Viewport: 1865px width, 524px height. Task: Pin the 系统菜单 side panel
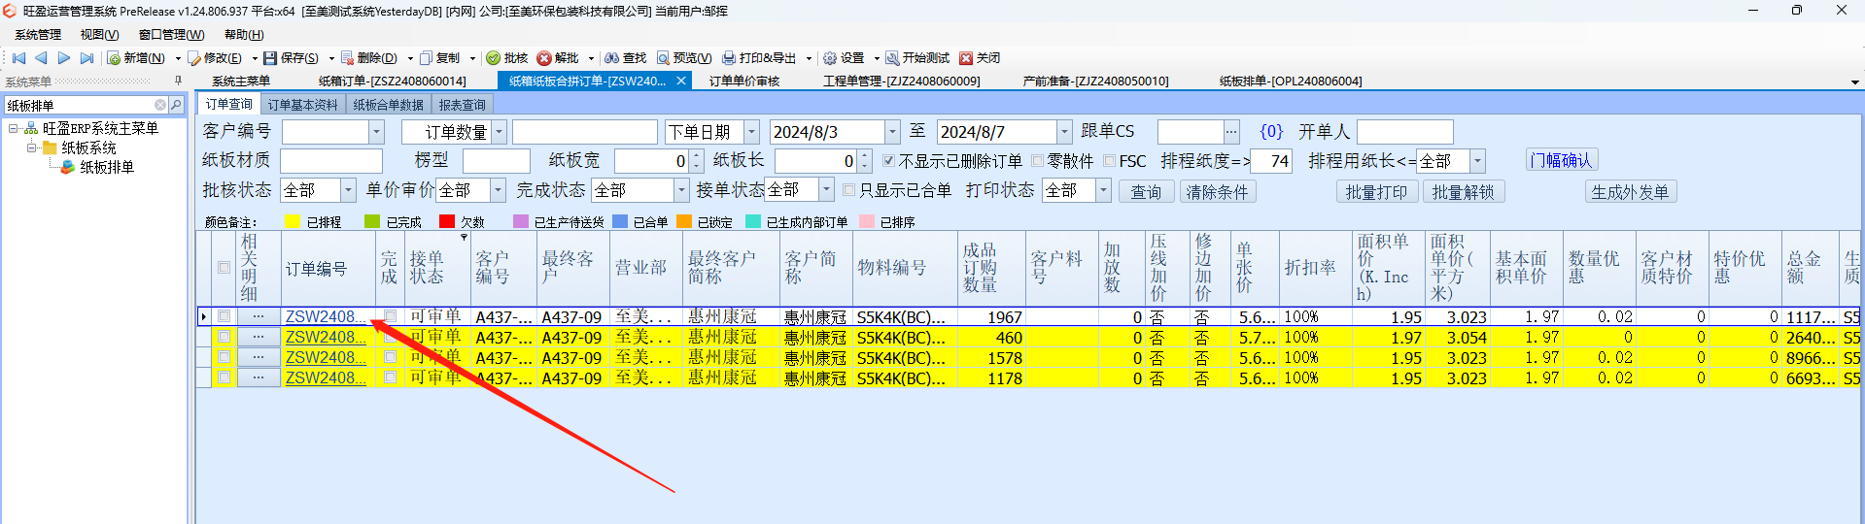[x=178, y=81]
